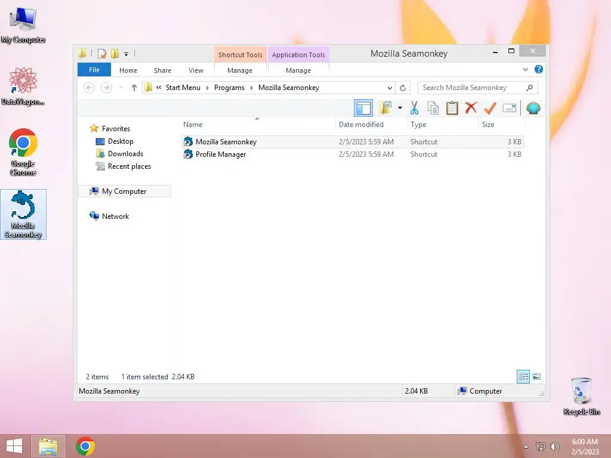
Task: Switch to the Share ribbon tab
Action: click(x=162, y=70)
